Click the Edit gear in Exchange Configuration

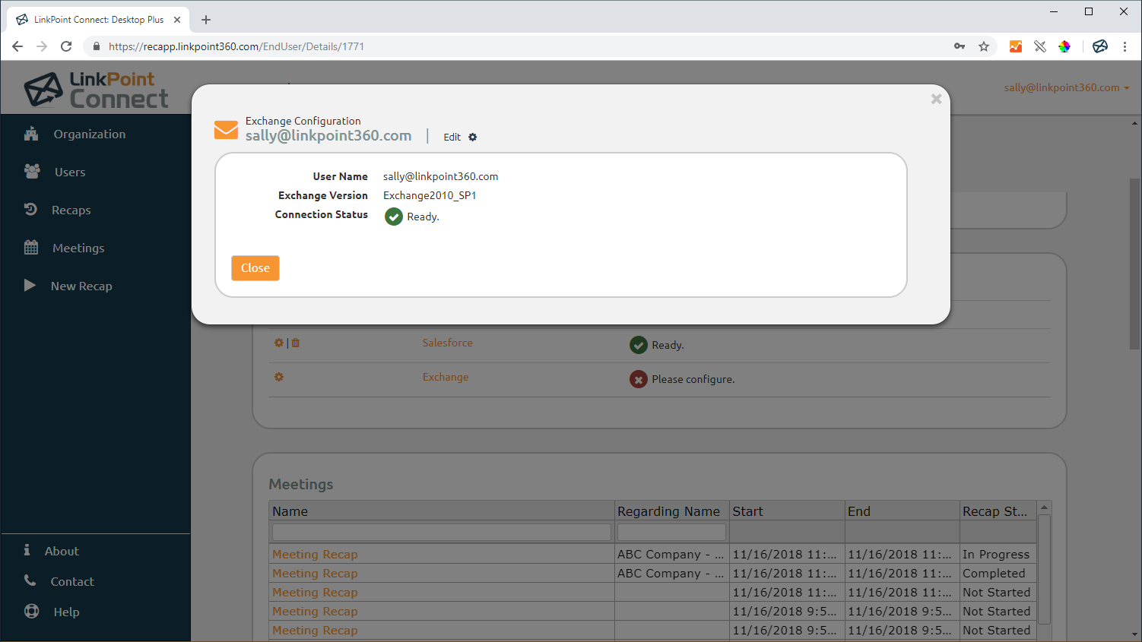coord(472,138)
